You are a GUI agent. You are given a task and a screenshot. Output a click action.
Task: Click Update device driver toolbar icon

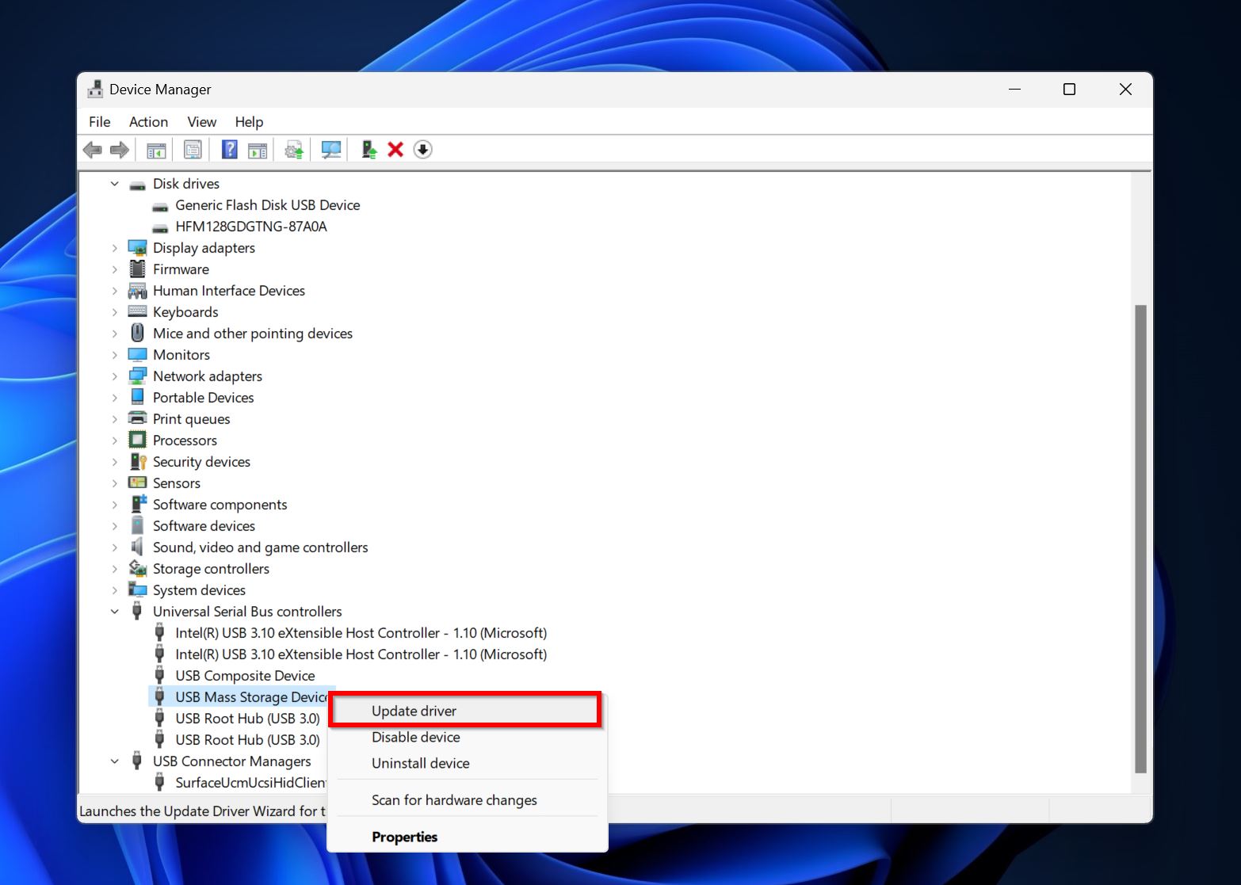point(294,150)
